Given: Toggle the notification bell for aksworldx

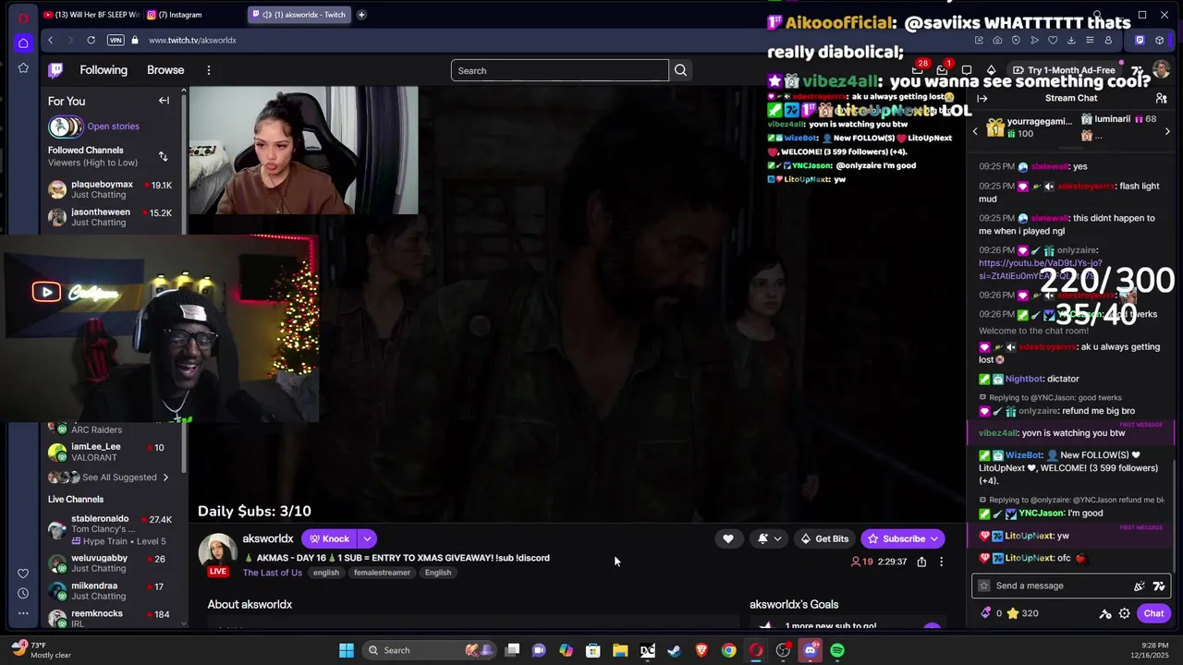Looking at the screenshot, I should [770, 538].
